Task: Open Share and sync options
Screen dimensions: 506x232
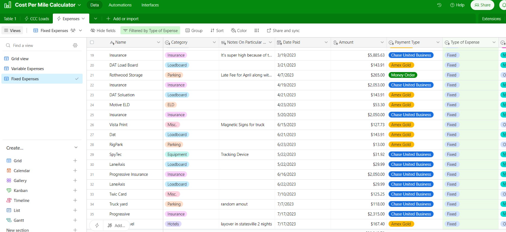Action: pos(283,31)
